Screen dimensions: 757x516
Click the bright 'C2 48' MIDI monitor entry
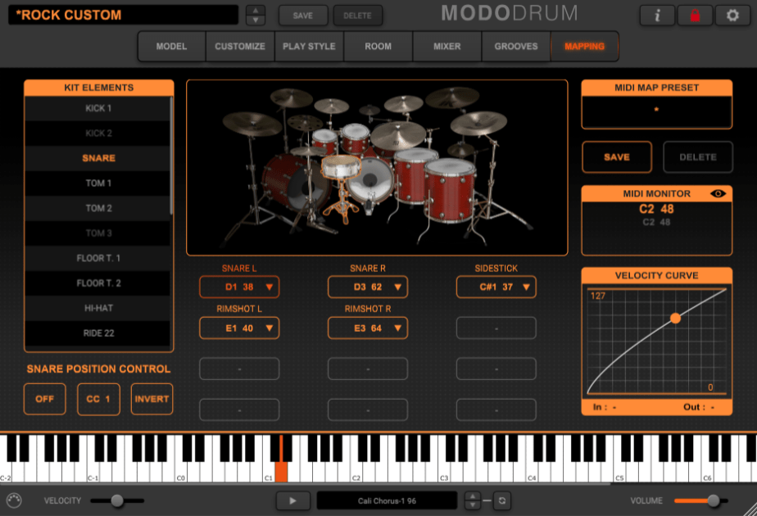[656, 209]
